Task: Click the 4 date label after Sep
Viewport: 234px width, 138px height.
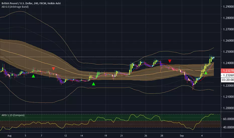Action: (202, 135)
